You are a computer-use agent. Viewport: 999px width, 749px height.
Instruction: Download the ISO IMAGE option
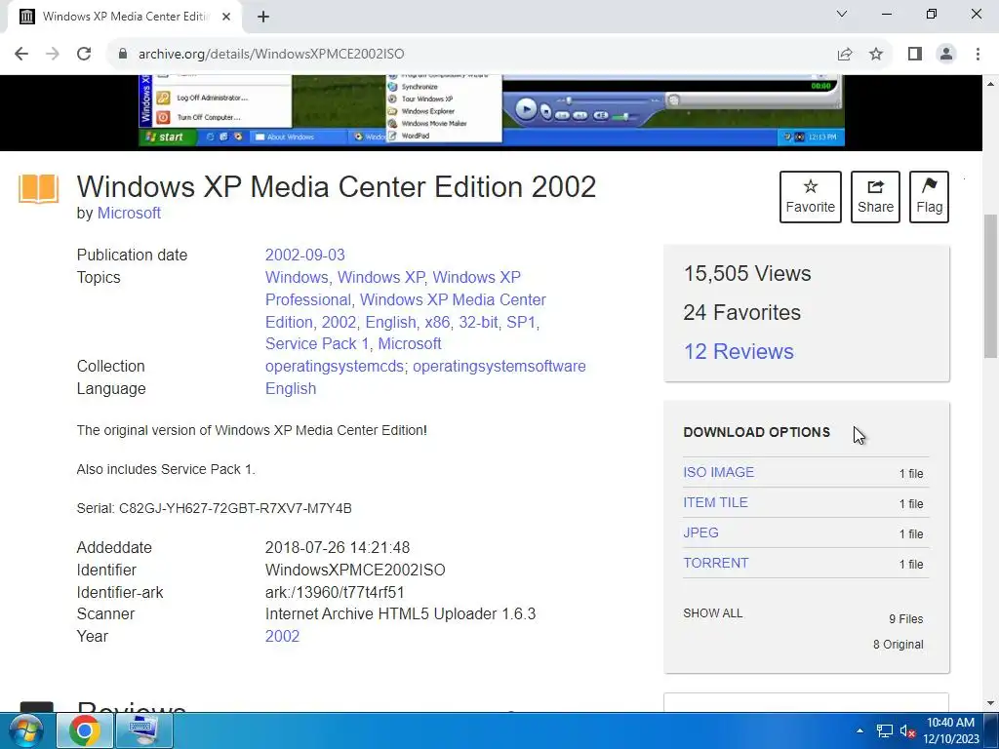[719, 472]
